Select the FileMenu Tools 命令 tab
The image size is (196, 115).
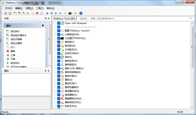64,19
